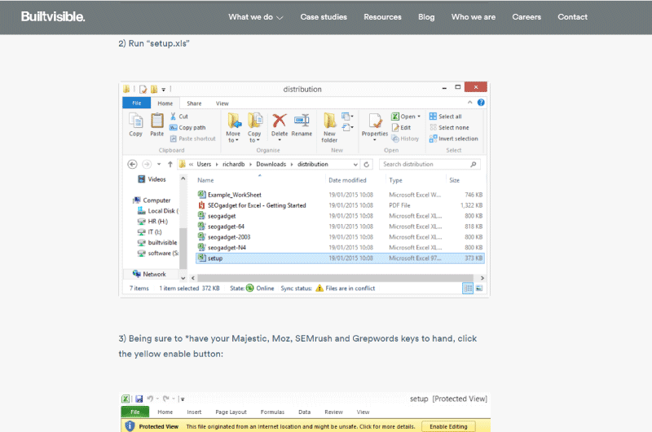This screenshot has height=432, width=652.
Task: Select the builtvisible network drive
Action: click(x=157, y=242)
